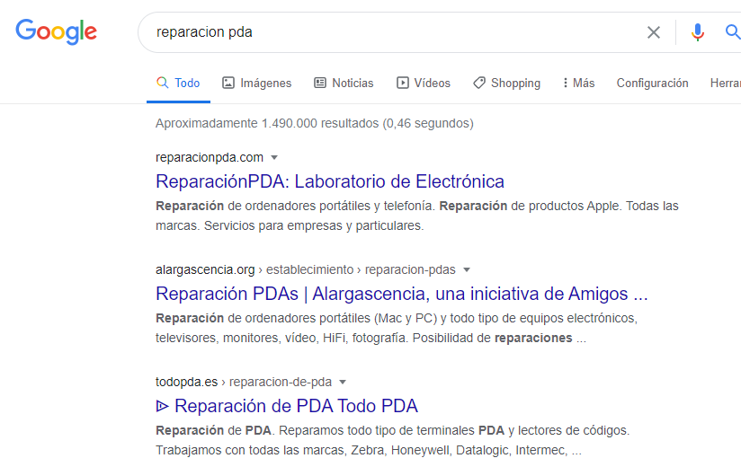Expand arrow next to reparacionpda.com
The width and height of the screenshot is (741, 467).
[x=274, y=157]
